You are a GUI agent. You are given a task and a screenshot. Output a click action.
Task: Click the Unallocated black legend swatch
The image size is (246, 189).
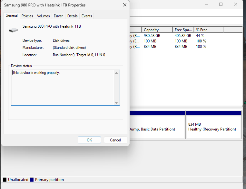click(x=5, y=180)
